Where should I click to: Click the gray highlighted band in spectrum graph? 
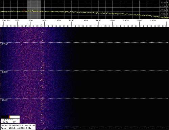[34, 9]
